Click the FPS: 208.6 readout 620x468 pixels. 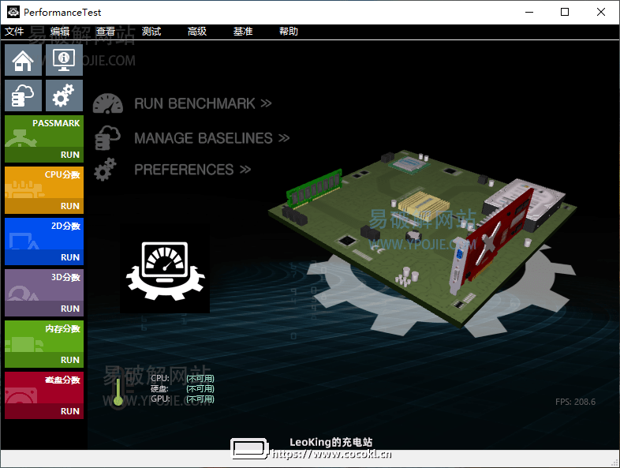pyautogui.click(x=575, y=402)
